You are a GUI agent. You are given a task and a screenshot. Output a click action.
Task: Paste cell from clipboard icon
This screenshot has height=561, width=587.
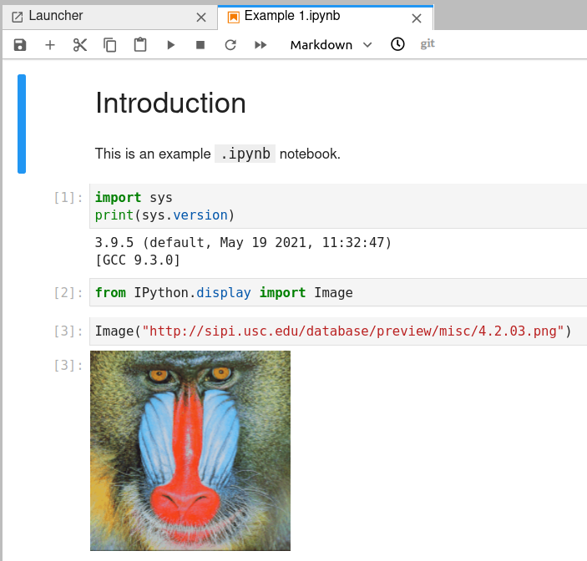(140, 45)
